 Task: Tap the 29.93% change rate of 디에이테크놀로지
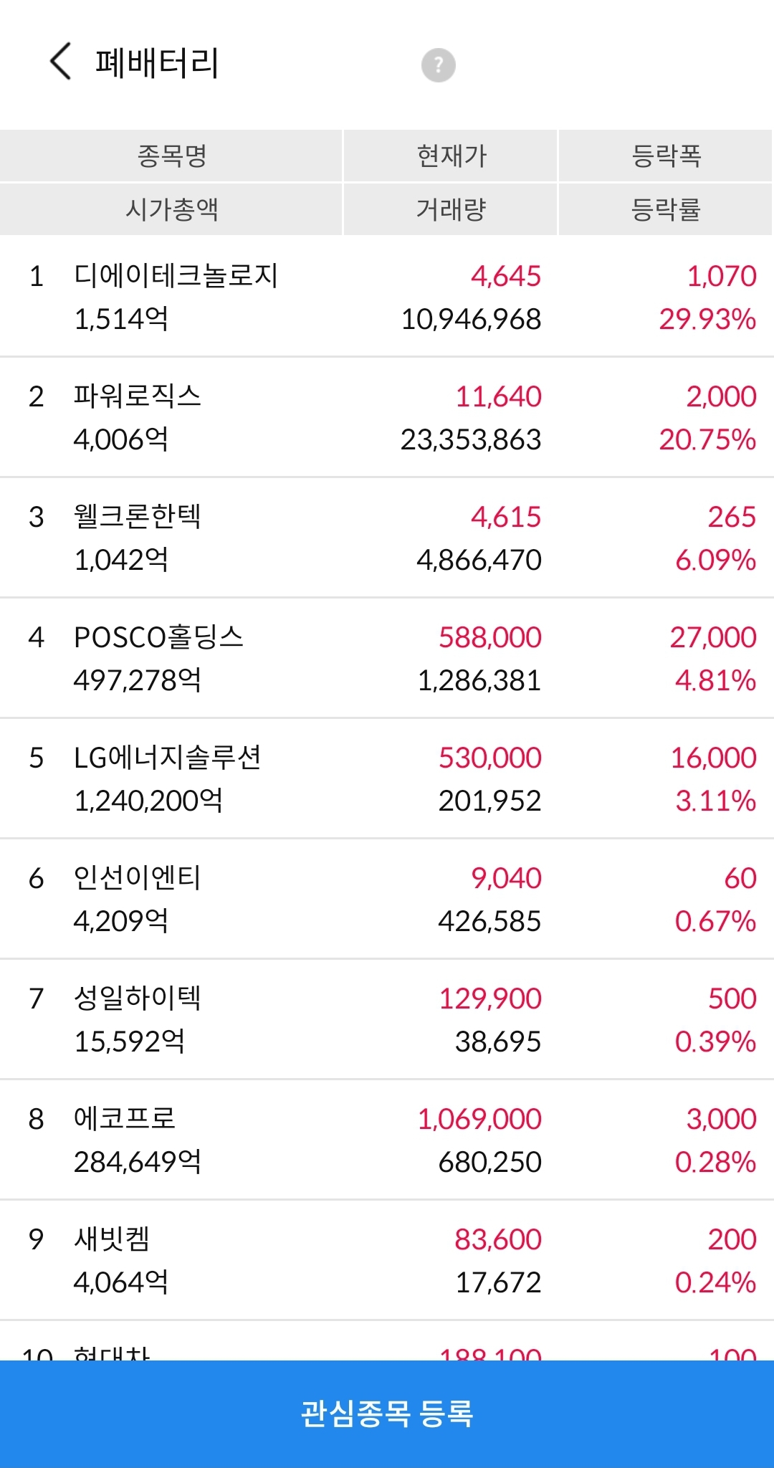pos(707,319)
